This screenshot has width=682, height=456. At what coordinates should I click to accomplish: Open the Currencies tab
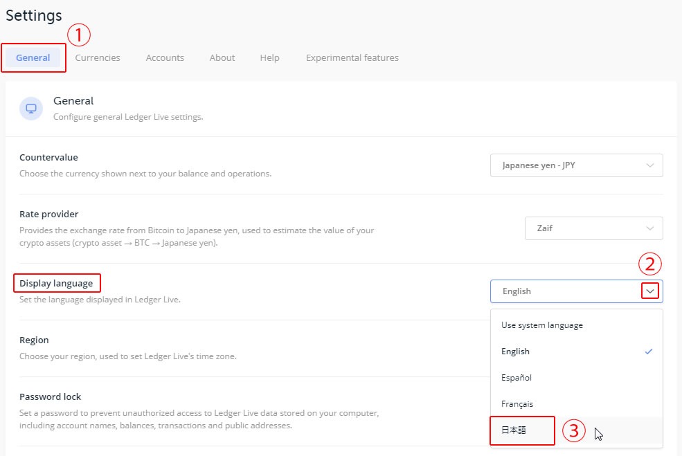(x=98, y=58)
